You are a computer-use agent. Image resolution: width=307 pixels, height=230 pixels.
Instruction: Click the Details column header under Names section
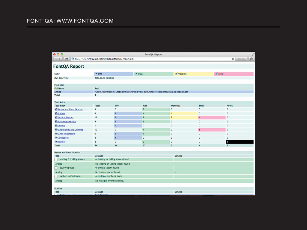tap(178, 156)
